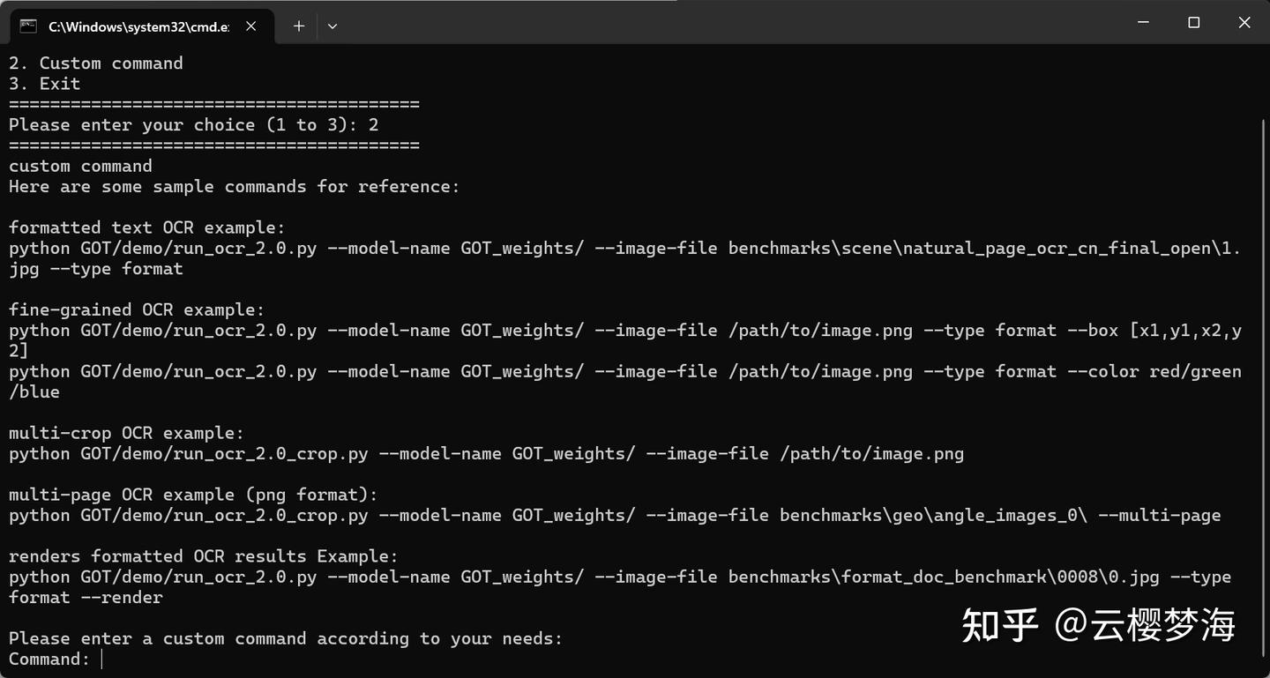Close the terminal window
The image size is (1270, 678).
tap(1244, 23)
